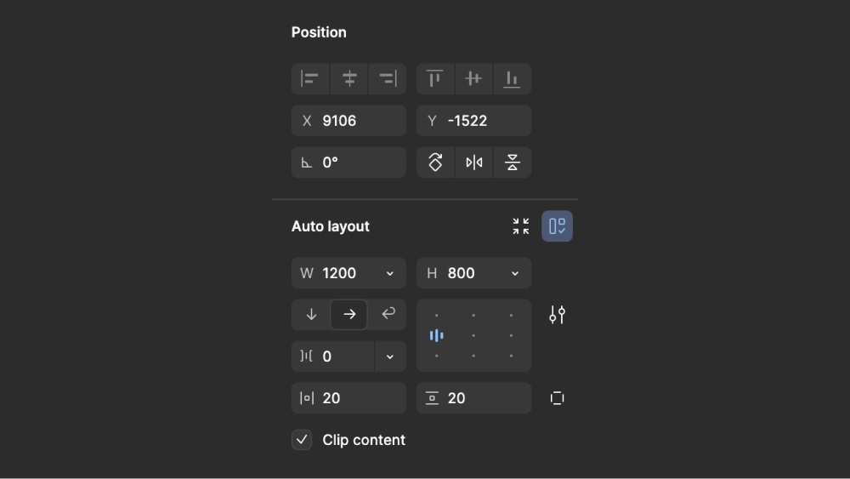Enable wrap auto layout direction

(x=388, y=315)
